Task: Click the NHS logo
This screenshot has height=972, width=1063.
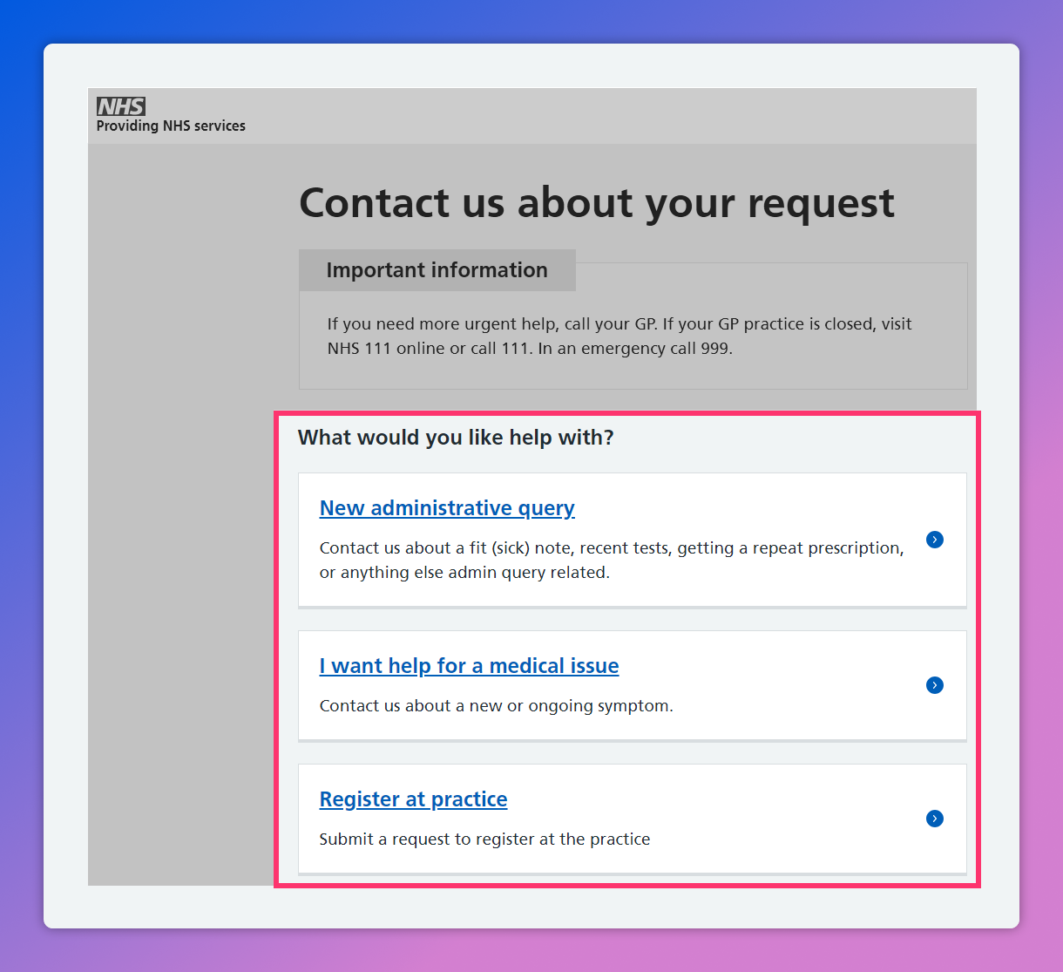Action: pyautogui.click(x=121, y=106)
